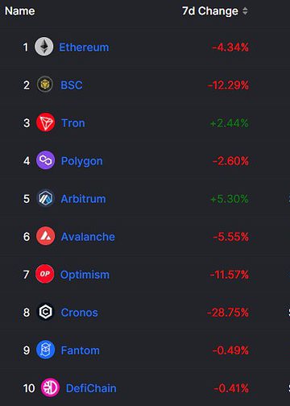This screenshot has width=290, height=406.
Task: Click the red Avalanche logo
Action: tap(45, 236)
